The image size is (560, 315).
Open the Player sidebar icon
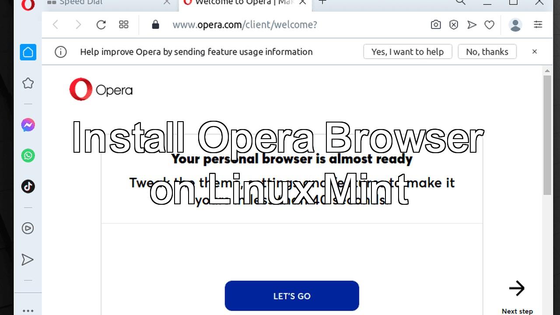coord(28,228)
